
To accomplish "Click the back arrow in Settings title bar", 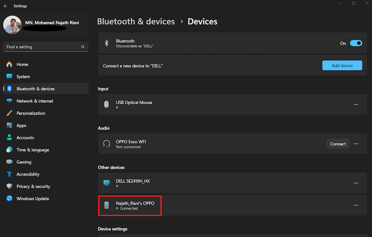I will coord(5,6).
